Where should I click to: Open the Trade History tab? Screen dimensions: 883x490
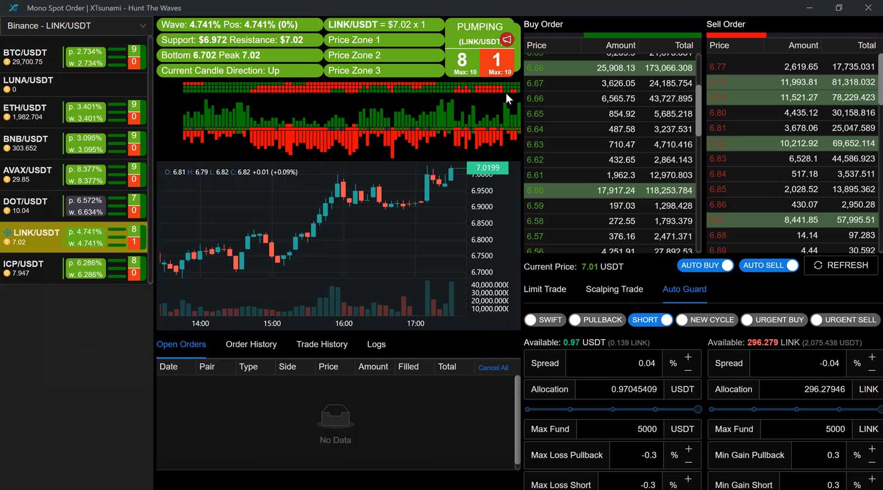(322, 345)
